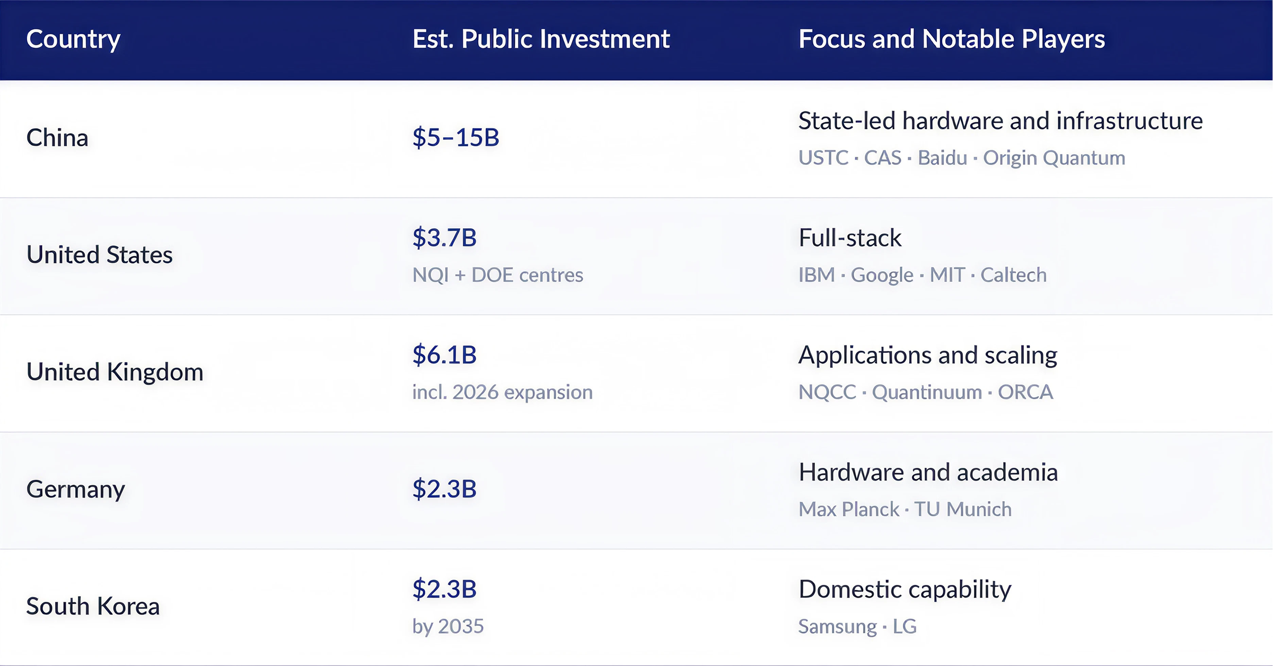Image resolution: width=1273 pixels, height=666 pixels.
Task: Click the Country column header
Action: (73, 39)
